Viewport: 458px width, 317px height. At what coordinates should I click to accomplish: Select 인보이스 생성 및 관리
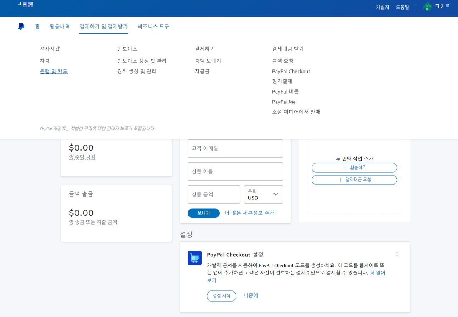pos(142,61)
